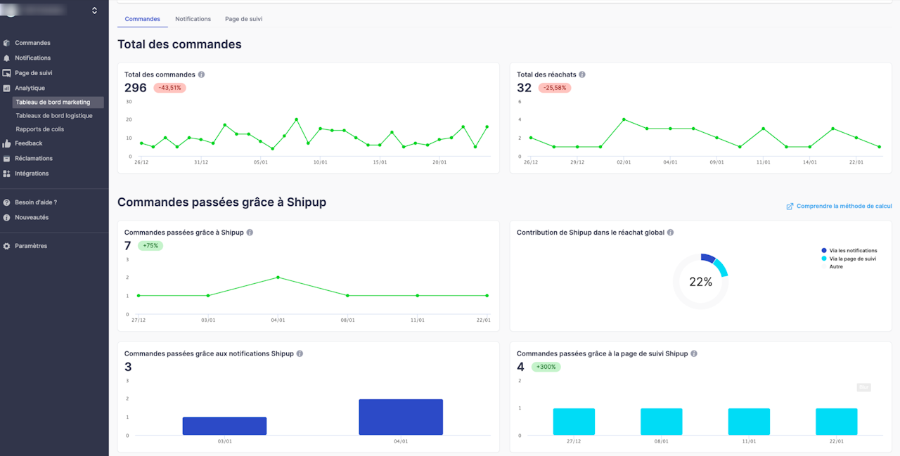The width and height of the screenshot is (900, 456).
Task: Expand the account switcher chevron in sidebar
Action: tap(94, 11)
